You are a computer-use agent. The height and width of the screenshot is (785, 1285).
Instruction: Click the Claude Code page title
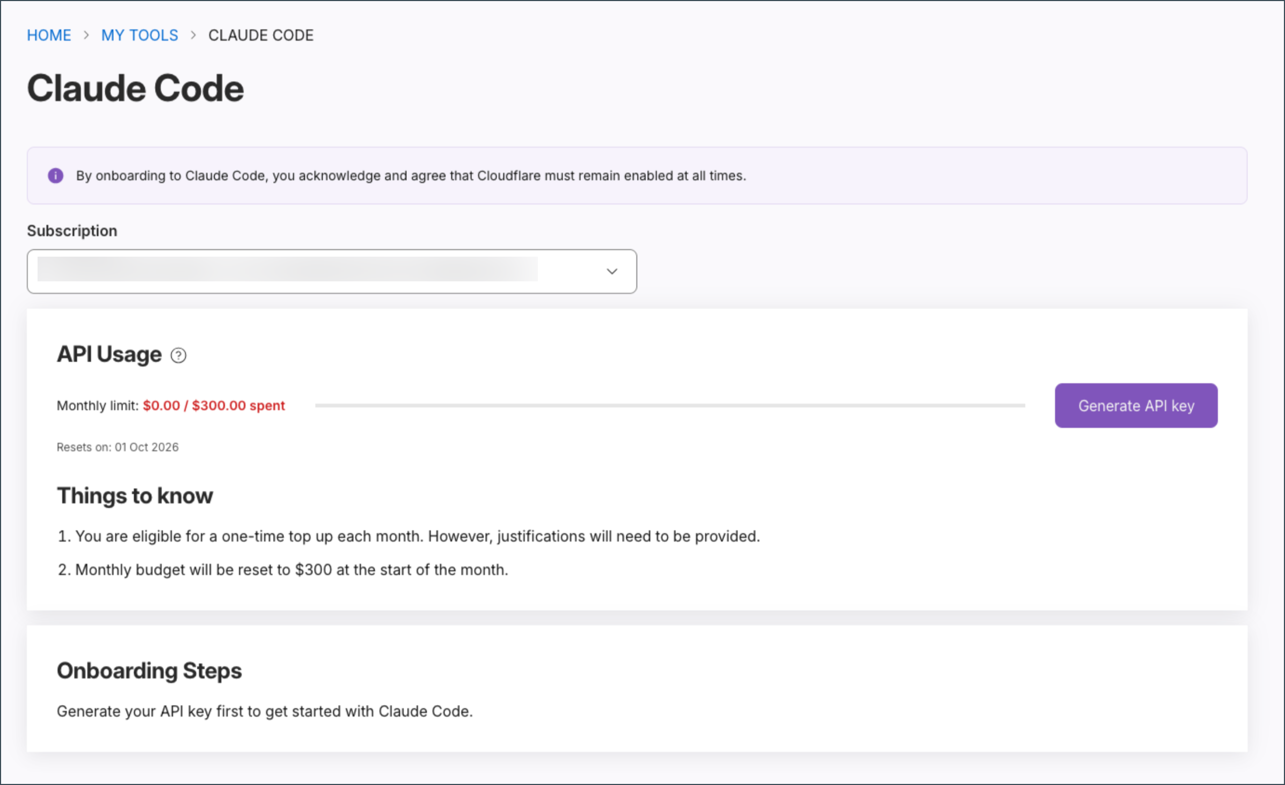point(135,88)
